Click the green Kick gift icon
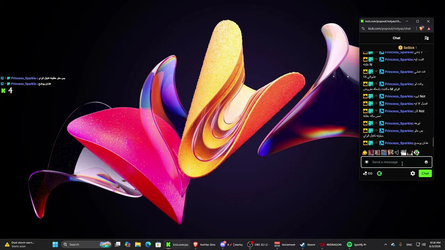The image size is (445, 250). tap(379, 173)
